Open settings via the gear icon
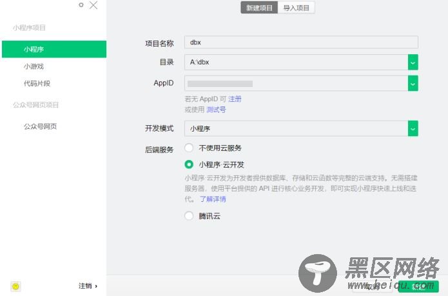 (81, 5)
